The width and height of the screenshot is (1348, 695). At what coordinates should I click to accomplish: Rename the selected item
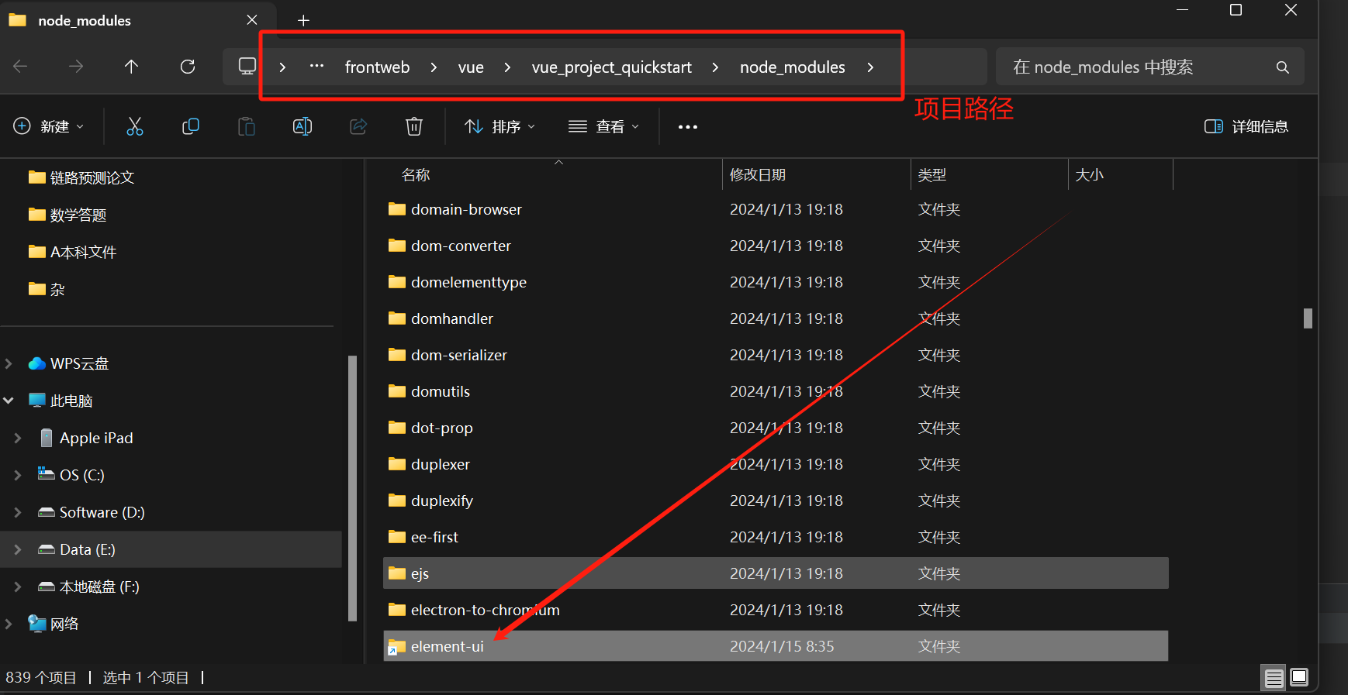click(x=302, y=126)
